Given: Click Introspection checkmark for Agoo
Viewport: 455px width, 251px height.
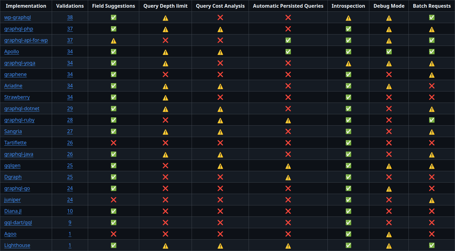Looking at the screenshot, I should (348, 234).
